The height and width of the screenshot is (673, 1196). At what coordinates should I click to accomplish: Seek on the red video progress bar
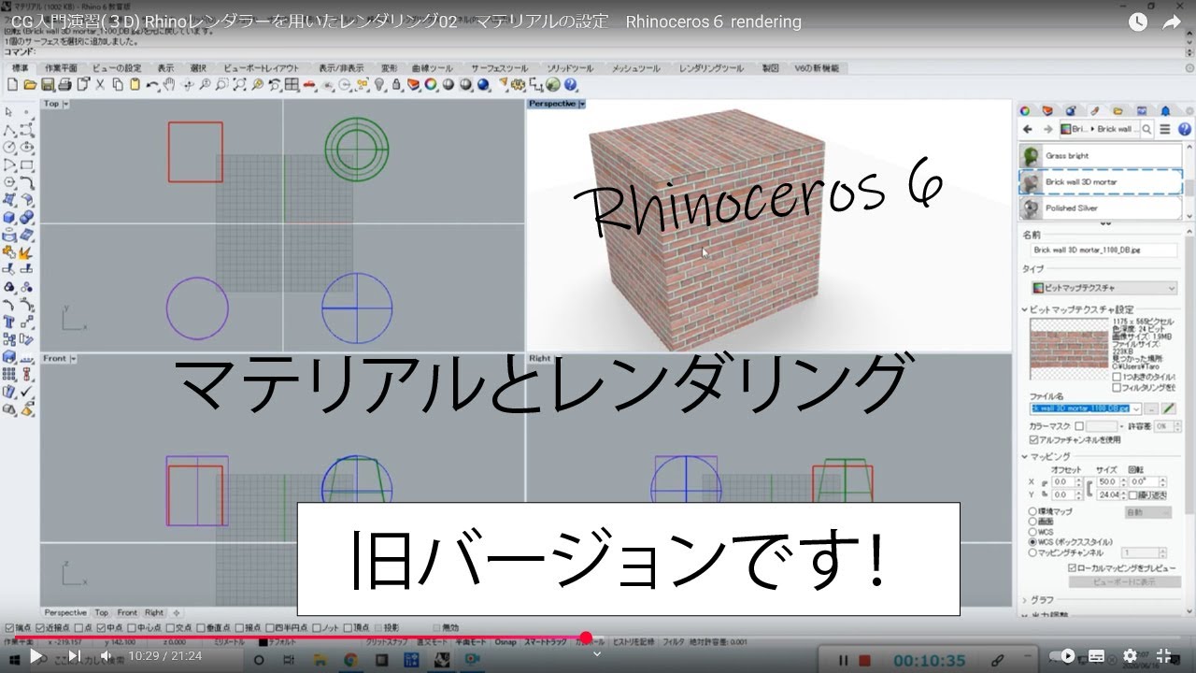[598, 638]
